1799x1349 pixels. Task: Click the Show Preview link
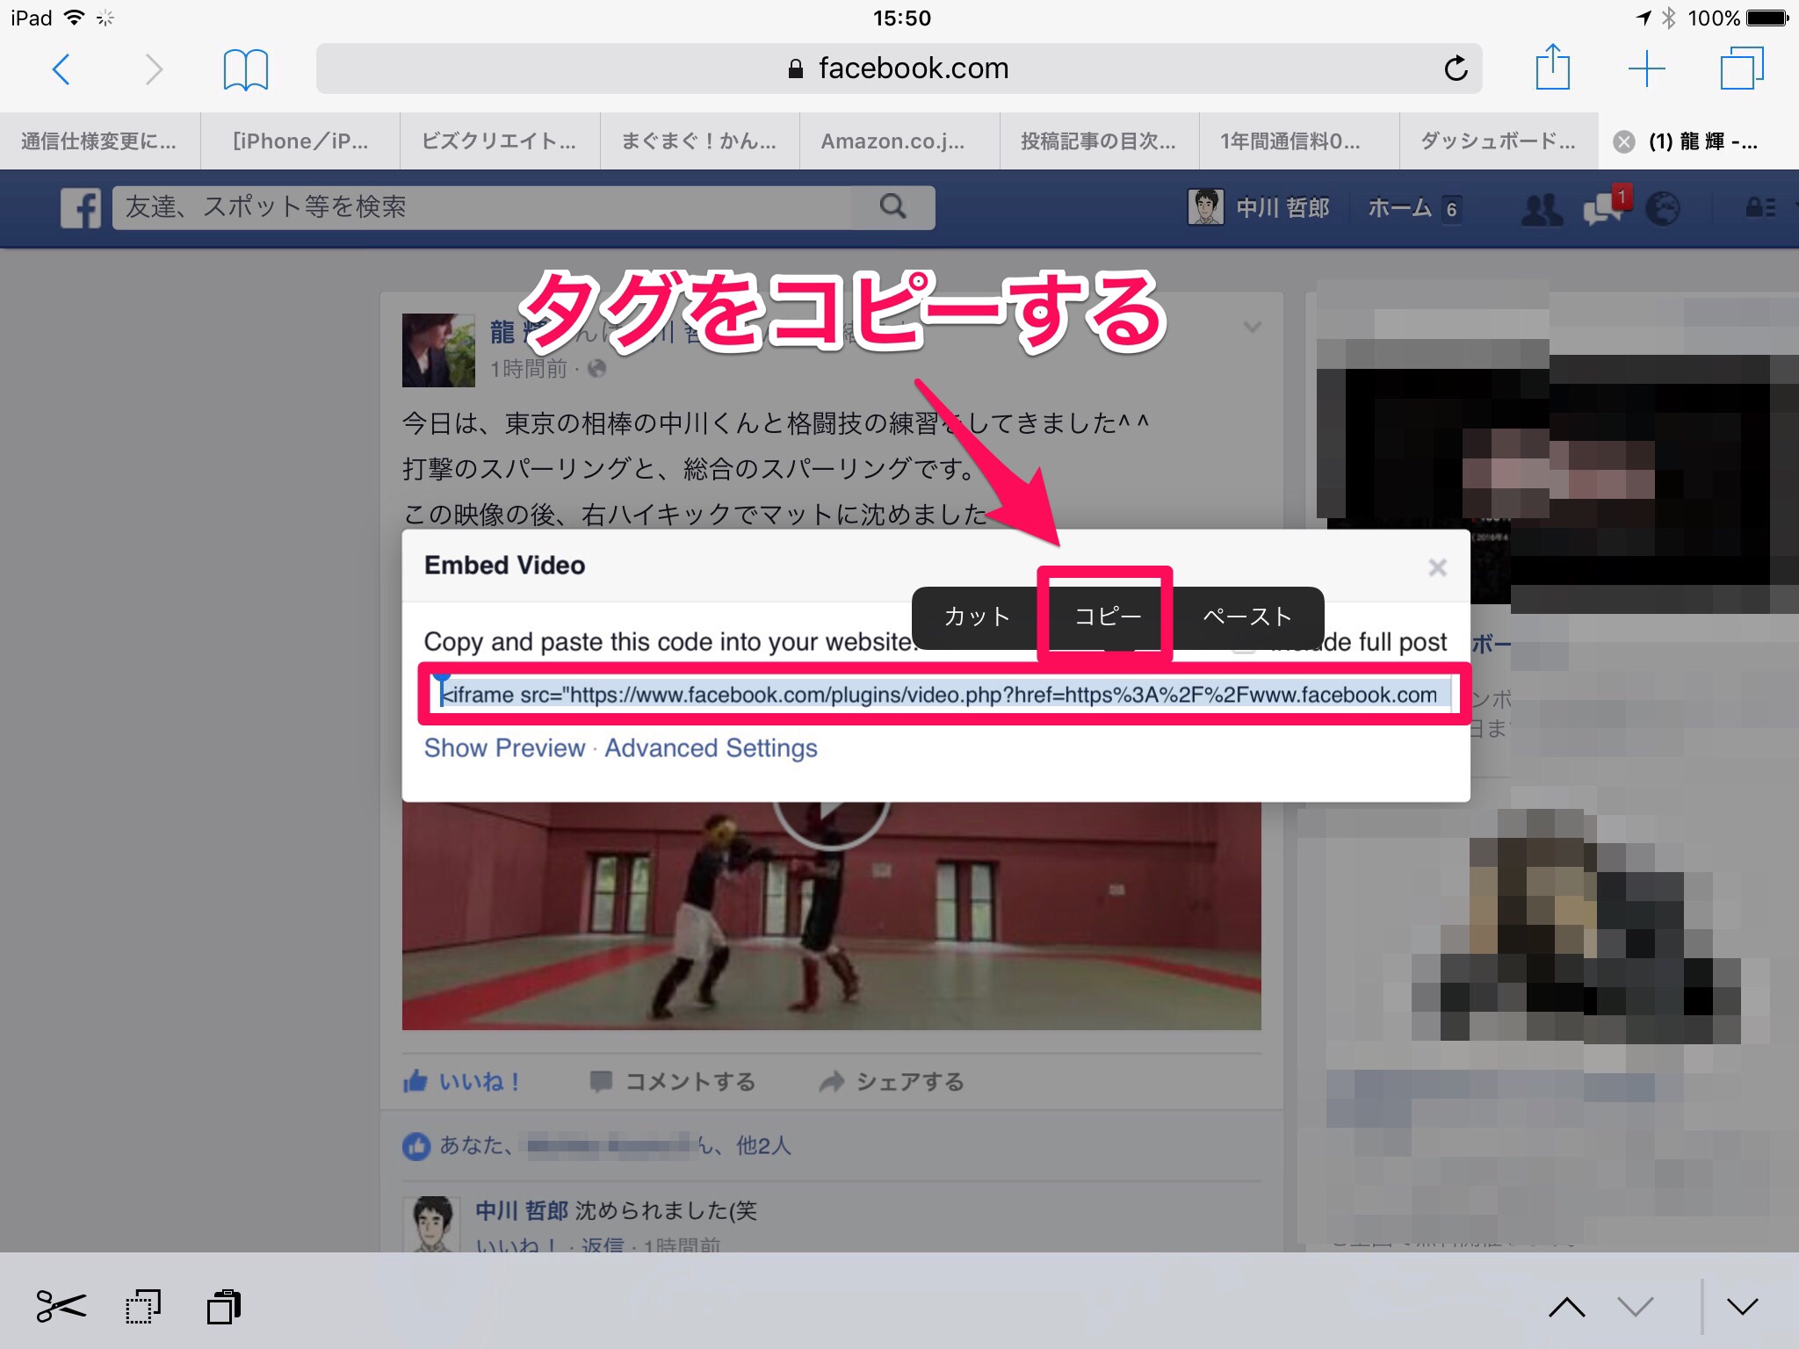(x=504, y=748)
